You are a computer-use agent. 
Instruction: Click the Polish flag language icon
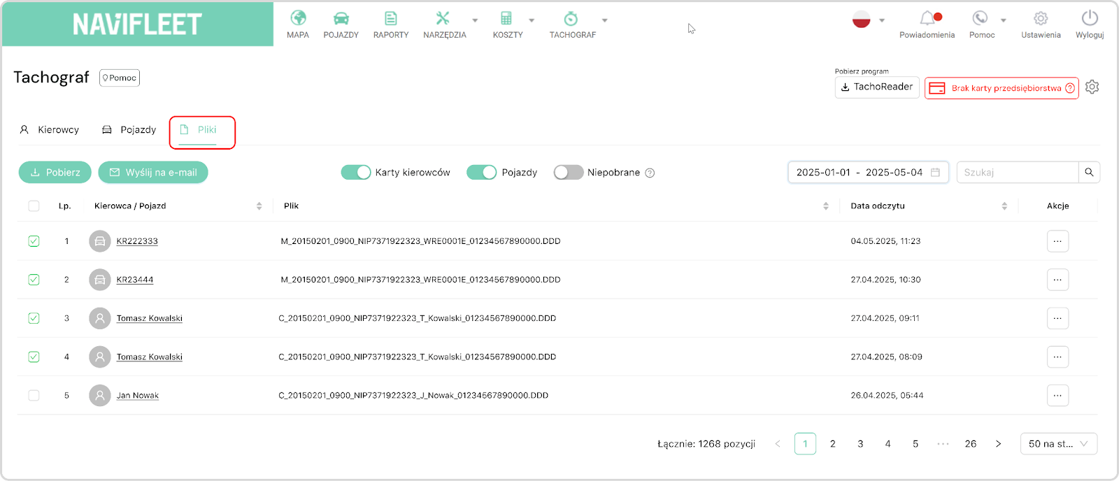pos(861,20)
